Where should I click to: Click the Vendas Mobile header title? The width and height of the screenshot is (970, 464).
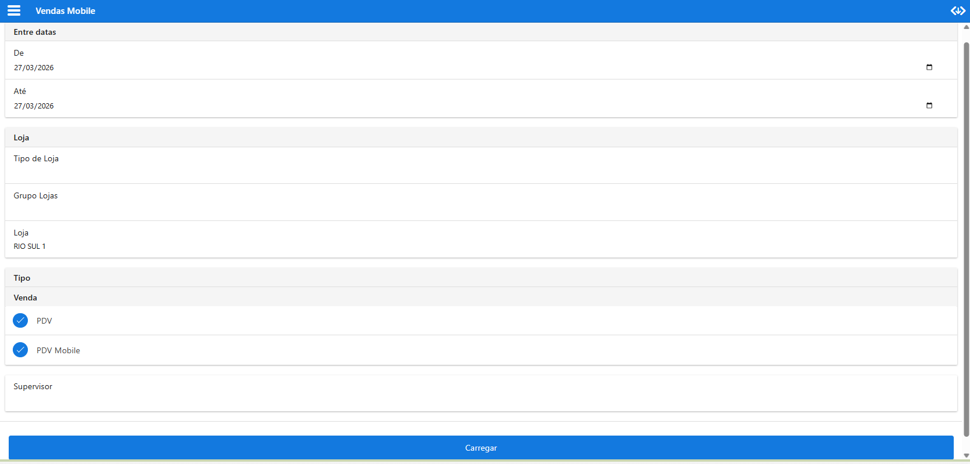(65, 11)
